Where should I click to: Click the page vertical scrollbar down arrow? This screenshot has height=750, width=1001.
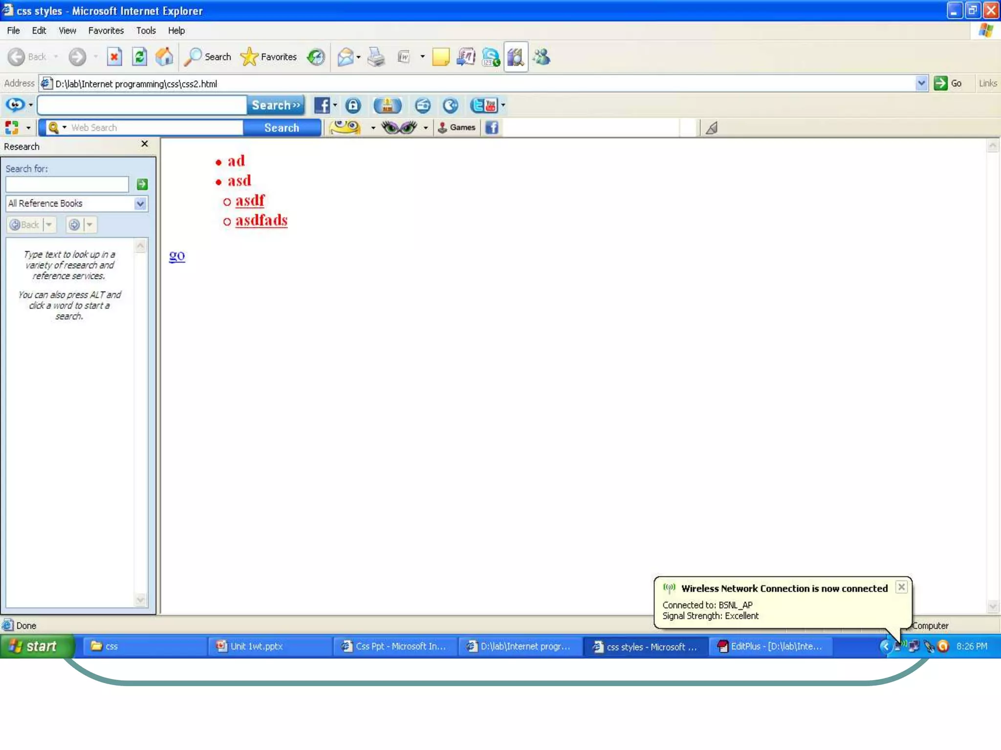pyautogui.click(x=992, y=606)
